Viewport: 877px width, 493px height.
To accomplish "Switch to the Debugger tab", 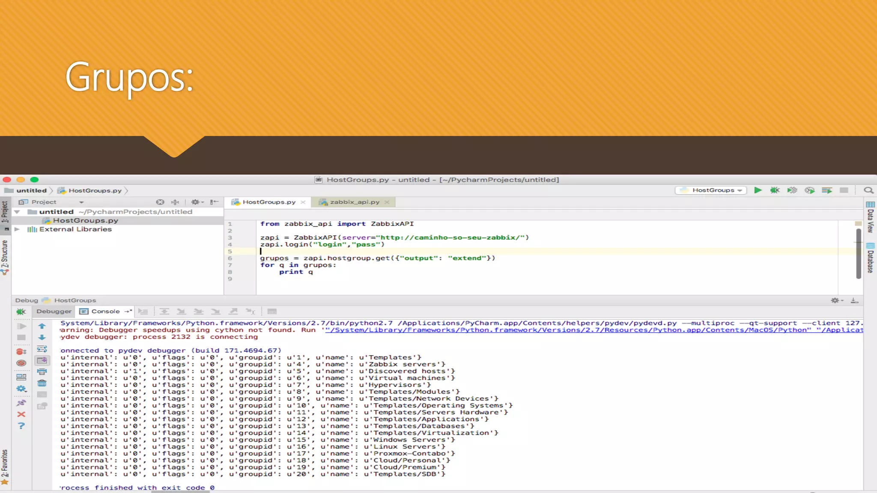I will pos(54,312).
